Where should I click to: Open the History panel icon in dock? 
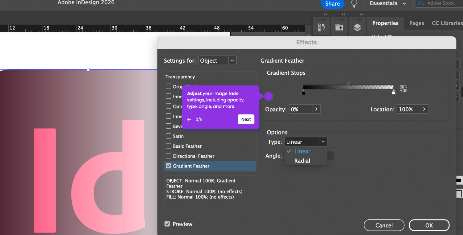point(321,27)
